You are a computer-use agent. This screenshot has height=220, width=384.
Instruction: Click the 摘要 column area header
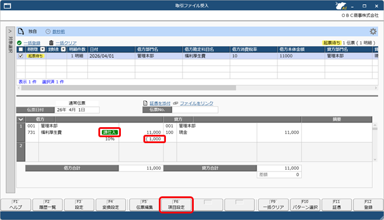coord(337,119)
